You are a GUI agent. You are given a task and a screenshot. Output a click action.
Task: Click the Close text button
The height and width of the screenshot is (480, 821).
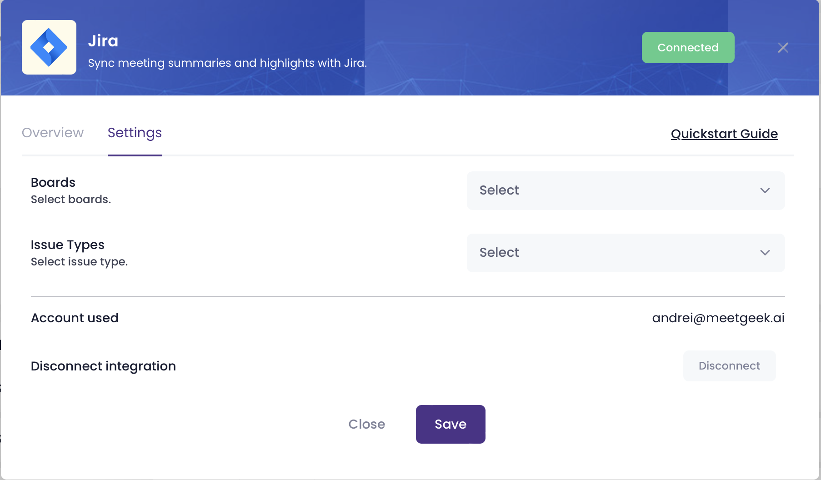(366, 424)
